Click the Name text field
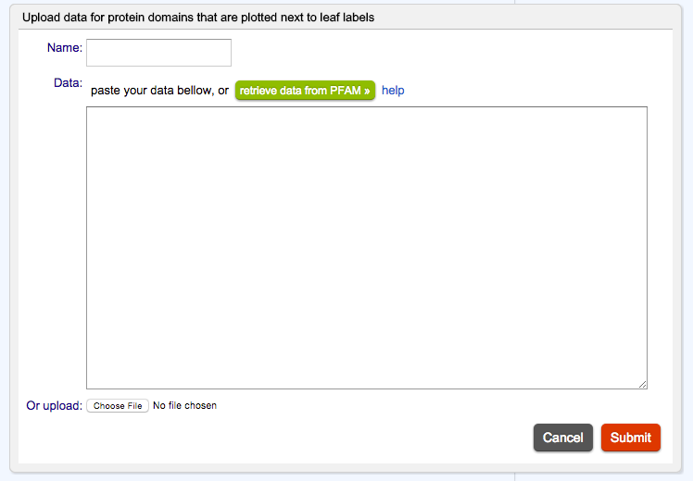The height and width of the screenshot is (481, 693). click(x=158, y=53)
